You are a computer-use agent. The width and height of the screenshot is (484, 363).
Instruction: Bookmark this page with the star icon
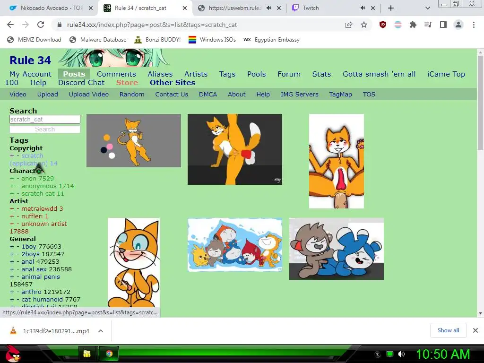tap(364, 25)
